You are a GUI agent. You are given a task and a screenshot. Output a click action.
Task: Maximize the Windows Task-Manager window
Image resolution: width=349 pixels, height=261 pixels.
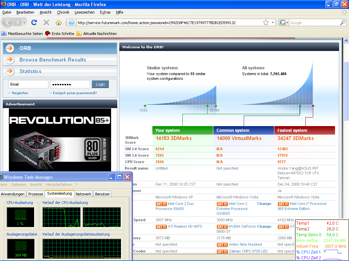coord(119,177)
